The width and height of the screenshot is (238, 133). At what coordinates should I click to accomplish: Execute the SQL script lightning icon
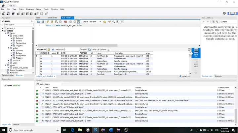click(x=48, y=22)
